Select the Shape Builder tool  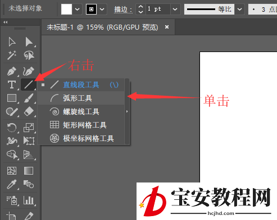tap(12, 155)
